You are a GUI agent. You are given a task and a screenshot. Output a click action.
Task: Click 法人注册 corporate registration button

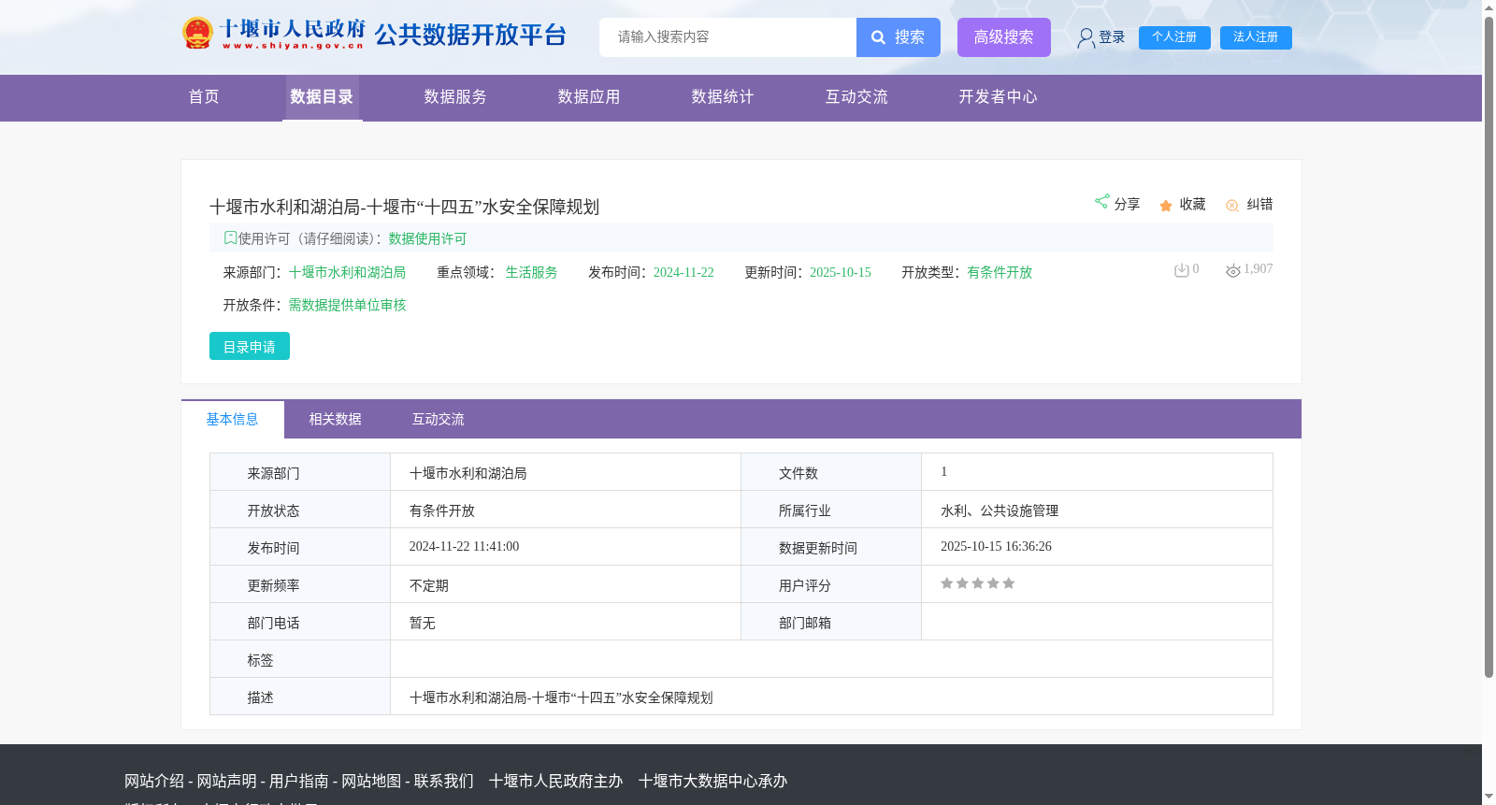point(1256,37)
